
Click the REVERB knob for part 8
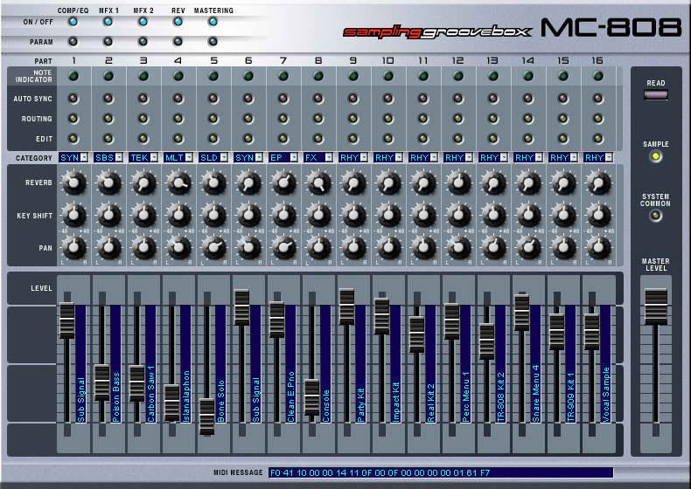coord(318,183)
